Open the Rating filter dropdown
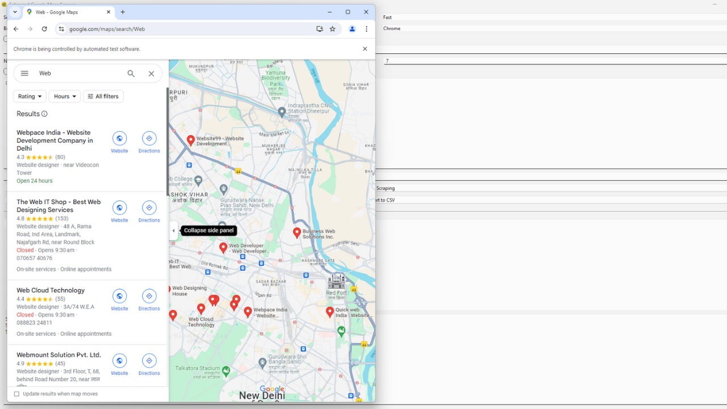 [29, 96]
